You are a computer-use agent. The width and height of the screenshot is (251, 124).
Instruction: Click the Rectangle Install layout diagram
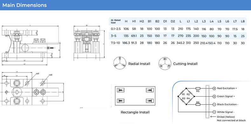pyautogui.click(x=135, y=96)
